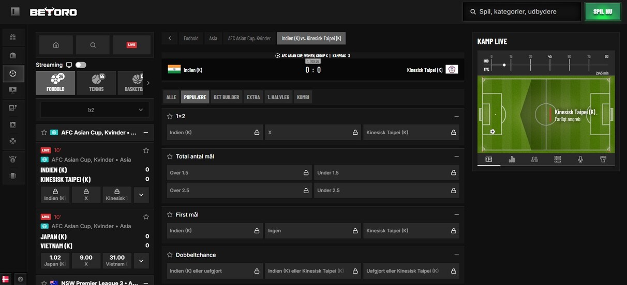Star the Japan vs Vietnam match as favorite
627x285 pixels.
coord(146,217)
